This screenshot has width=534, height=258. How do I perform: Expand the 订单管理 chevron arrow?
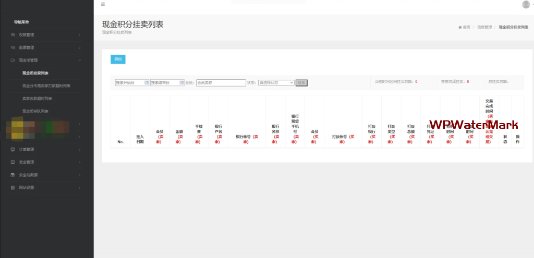click(80, 150)
